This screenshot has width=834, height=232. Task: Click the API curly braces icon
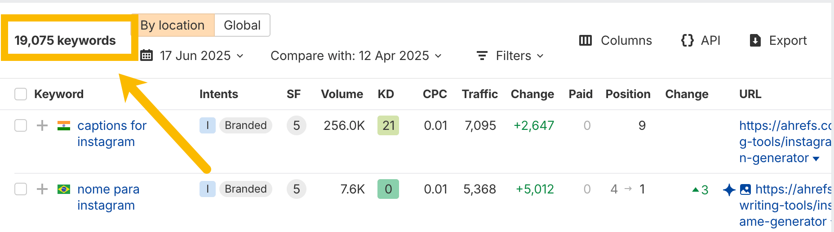click(687, 41)
